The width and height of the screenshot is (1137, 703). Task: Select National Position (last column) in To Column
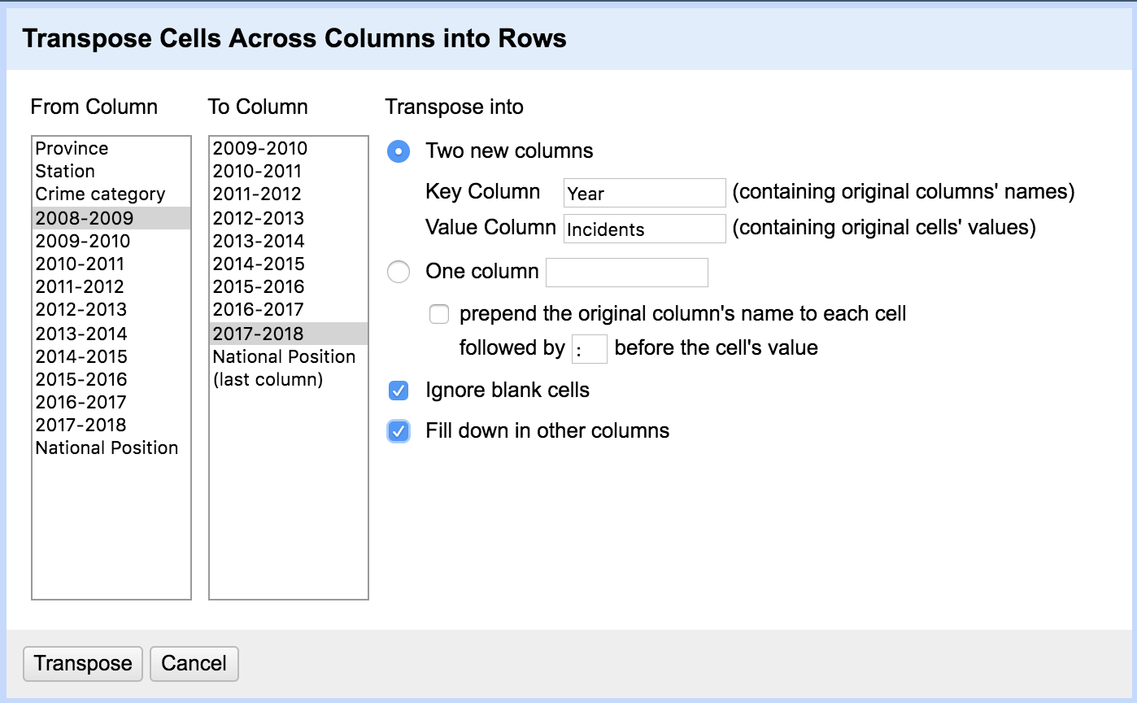click(289, 368)
